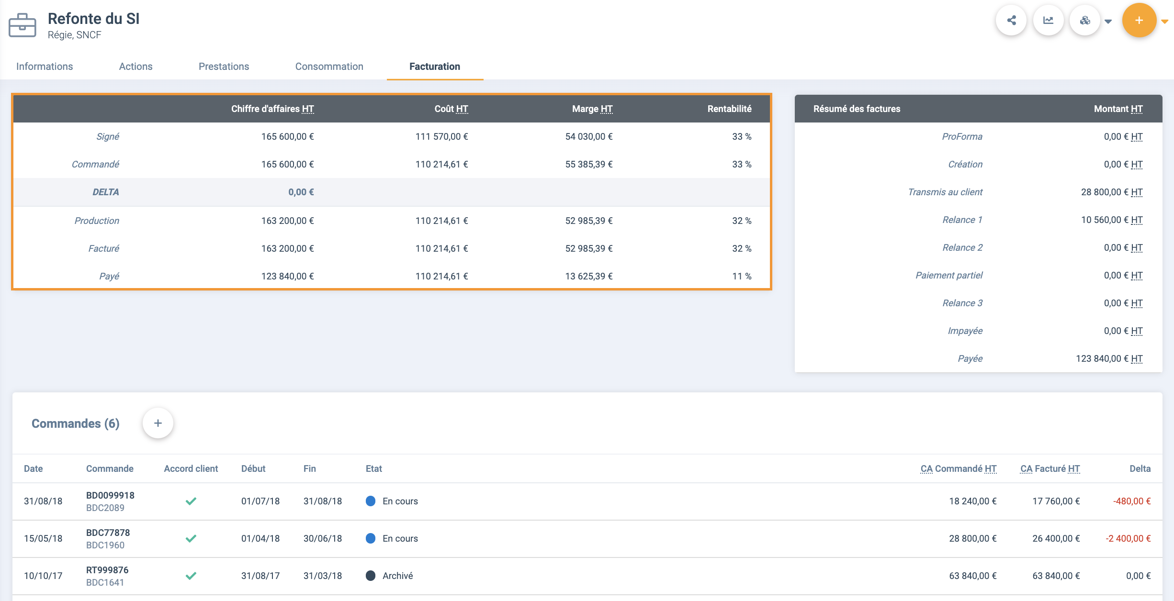Viewport: 1174px width, 601px height.
Task: Click the CA Commandé HT column header
Action: 959,468
